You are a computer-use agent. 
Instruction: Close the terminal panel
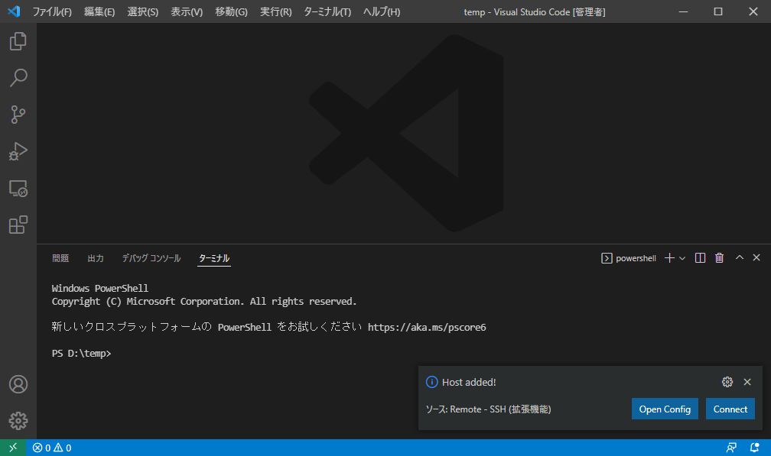[x=756, y=257]
